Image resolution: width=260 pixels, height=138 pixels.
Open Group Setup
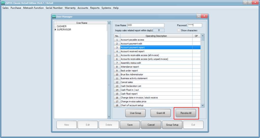(x=172, y=125)
